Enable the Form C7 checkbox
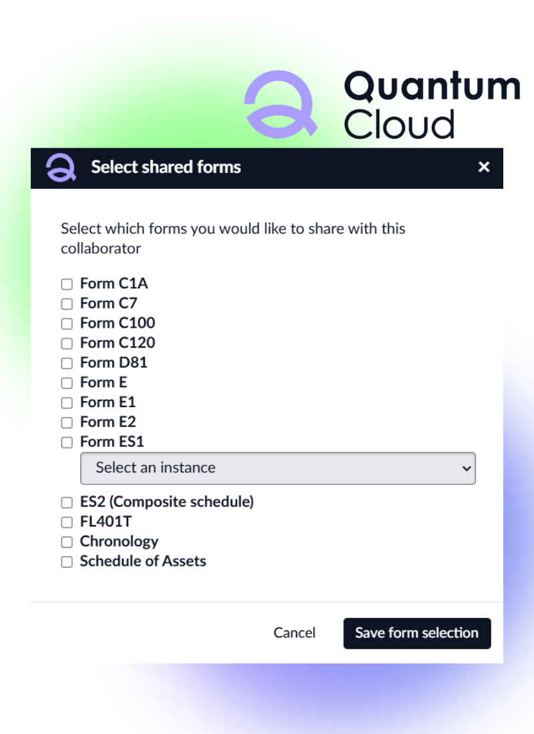The height and width of the screenshot is (734, 534). click(x=67, y=304)
